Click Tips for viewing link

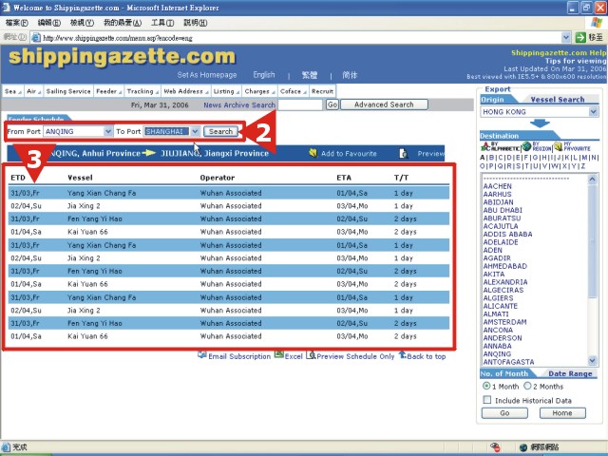576,61
